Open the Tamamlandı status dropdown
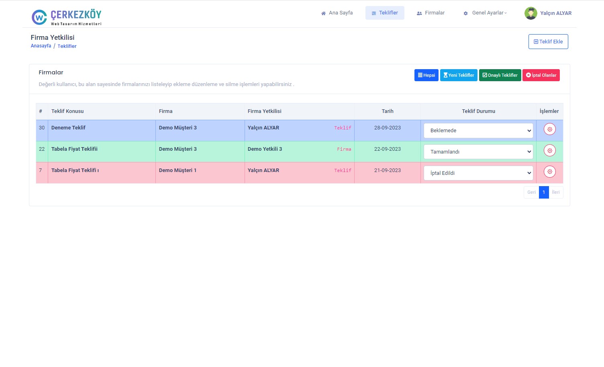 pyautogui.click(x=478, y=152)
